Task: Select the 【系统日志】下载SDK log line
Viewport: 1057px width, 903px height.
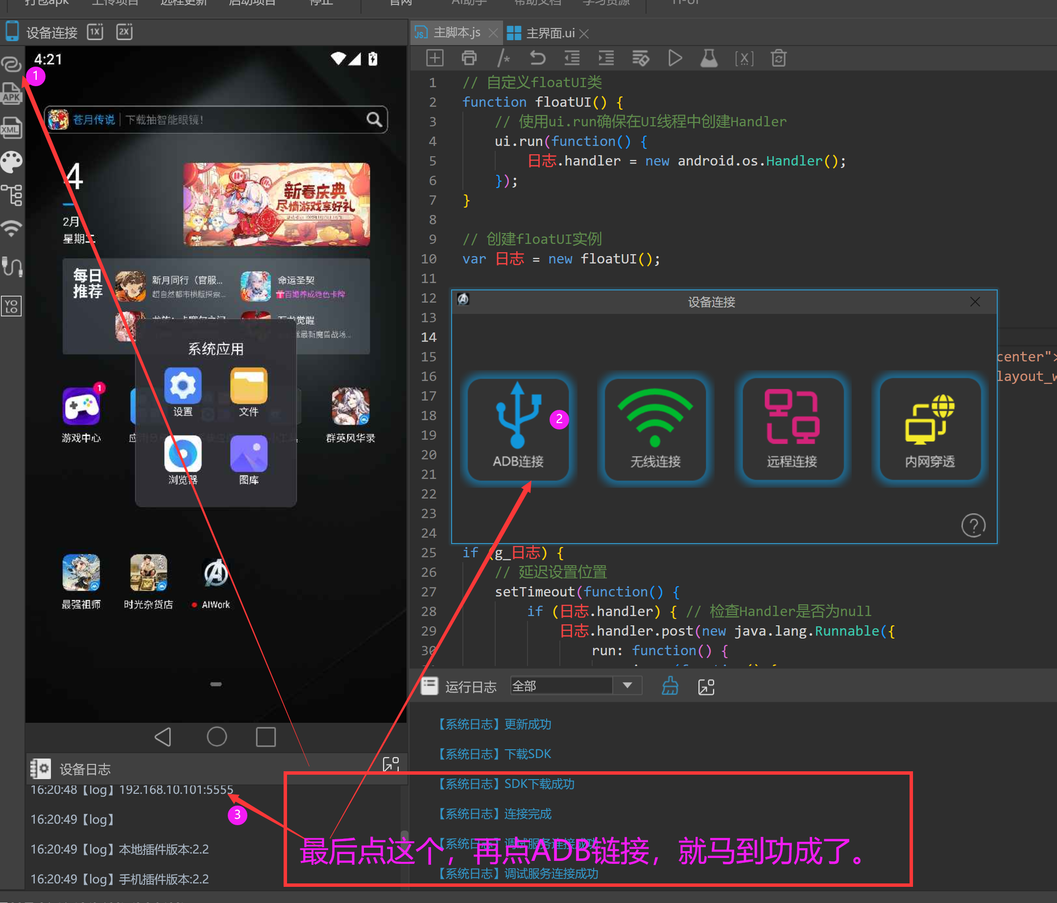Action: click(x=493, y=754)
